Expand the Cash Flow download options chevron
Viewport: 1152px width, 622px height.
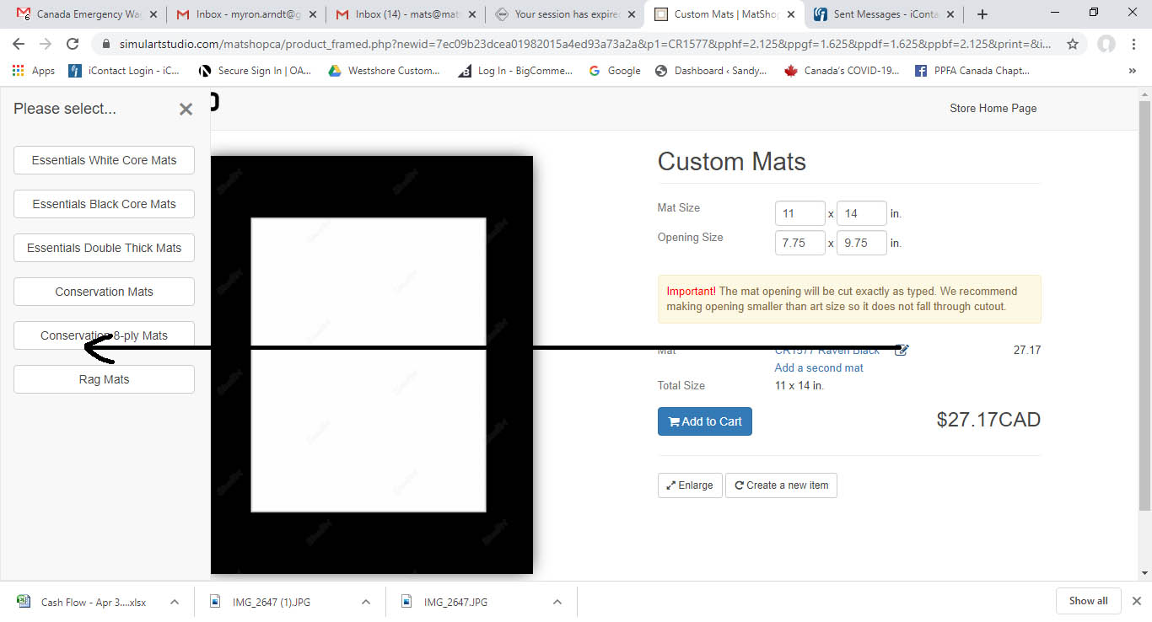(x=175, y=602)
